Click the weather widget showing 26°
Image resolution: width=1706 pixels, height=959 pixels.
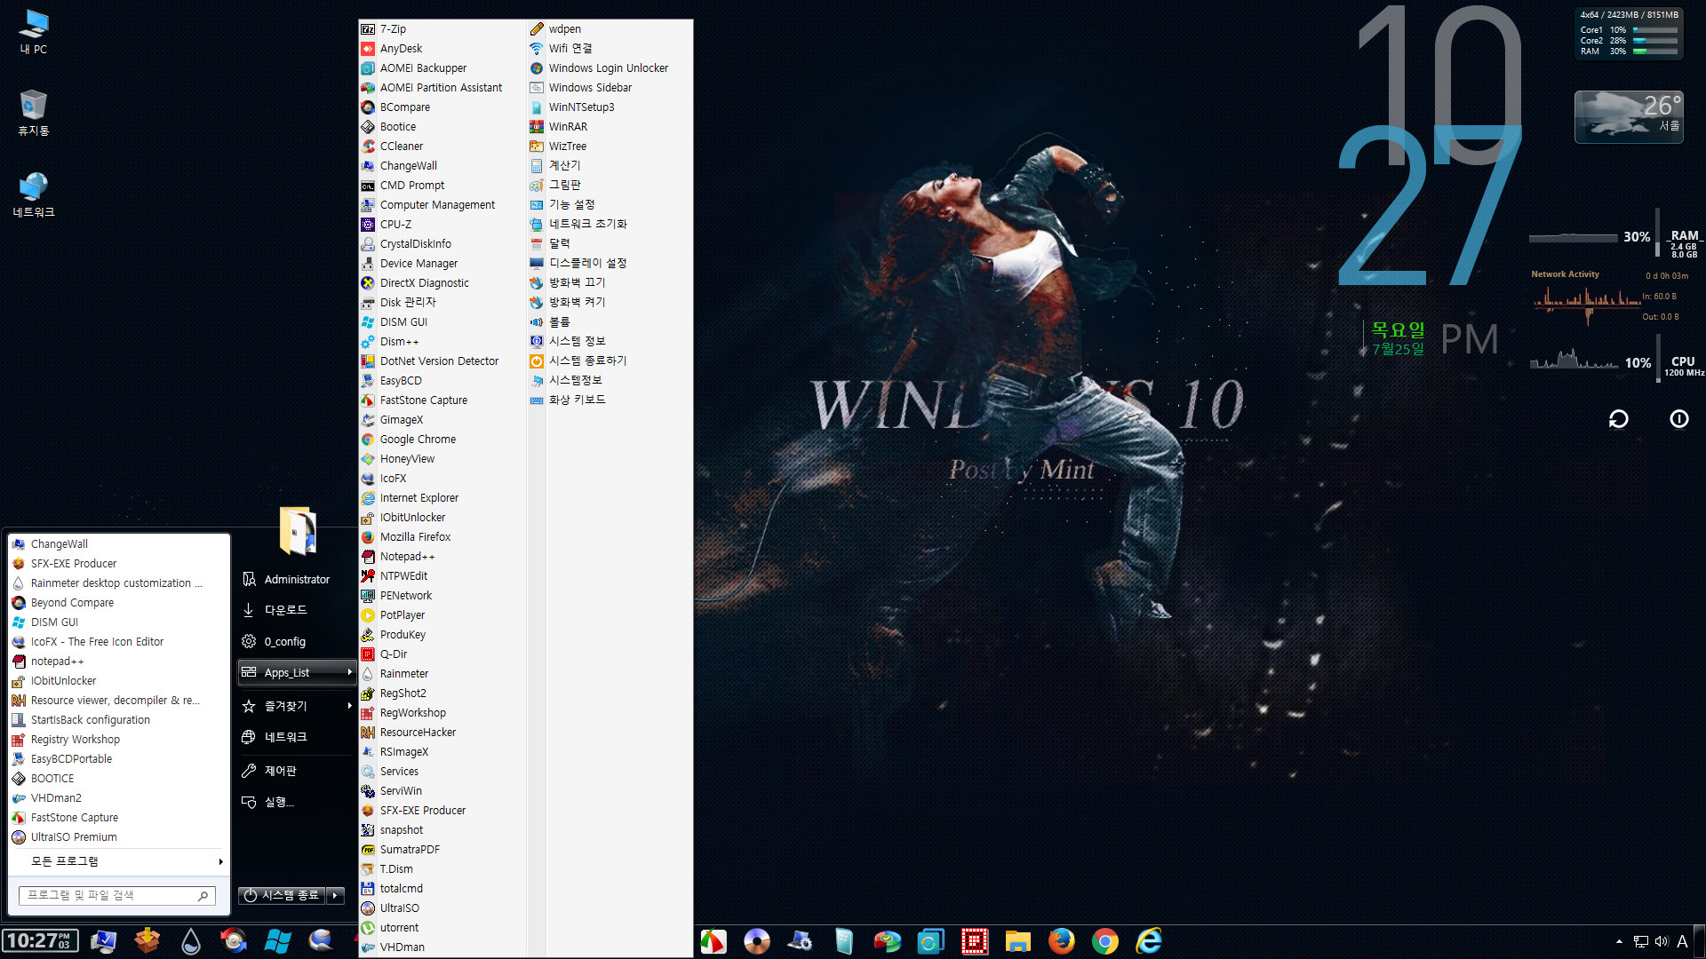[1629, 116]
